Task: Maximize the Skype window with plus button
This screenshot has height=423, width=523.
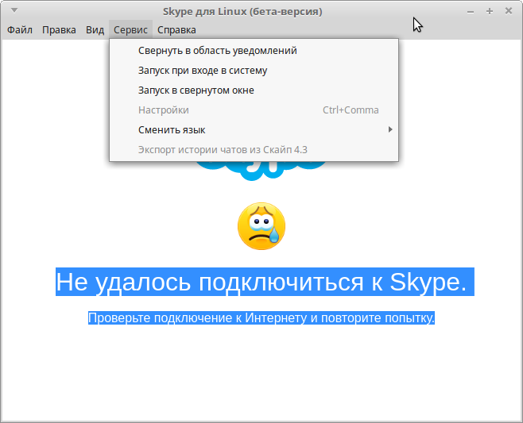Action: point(490,11)
